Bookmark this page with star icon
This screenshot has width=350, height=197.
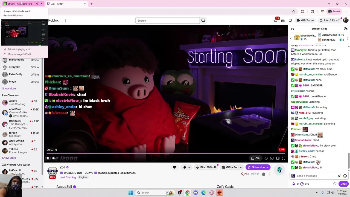click(x=293, y=11)
